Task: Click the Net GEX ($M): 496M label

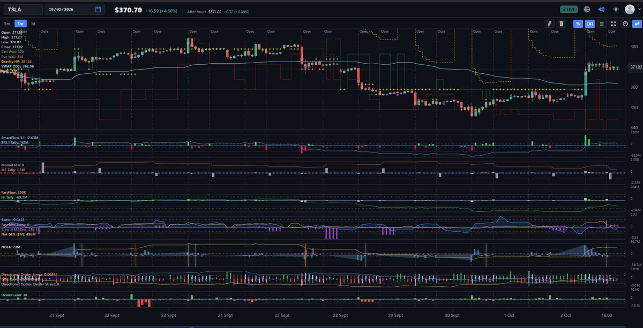Action: click(18, 234)
